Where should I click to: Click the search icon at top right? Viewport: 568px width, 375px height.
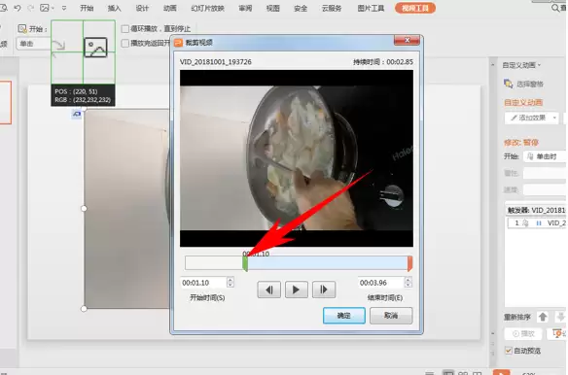[555, 8]
